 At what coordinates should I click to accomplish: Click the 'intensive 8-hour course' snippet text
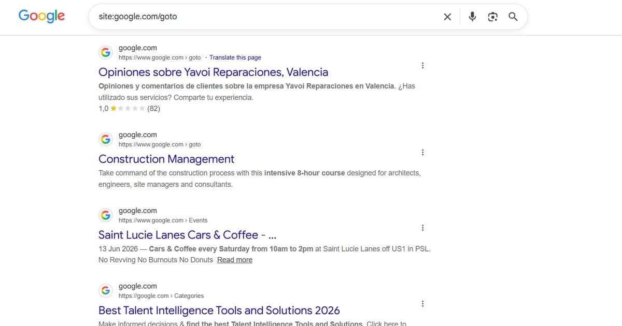coord(304,173)
